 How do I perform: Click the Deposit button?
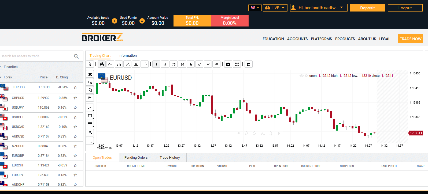367,8
